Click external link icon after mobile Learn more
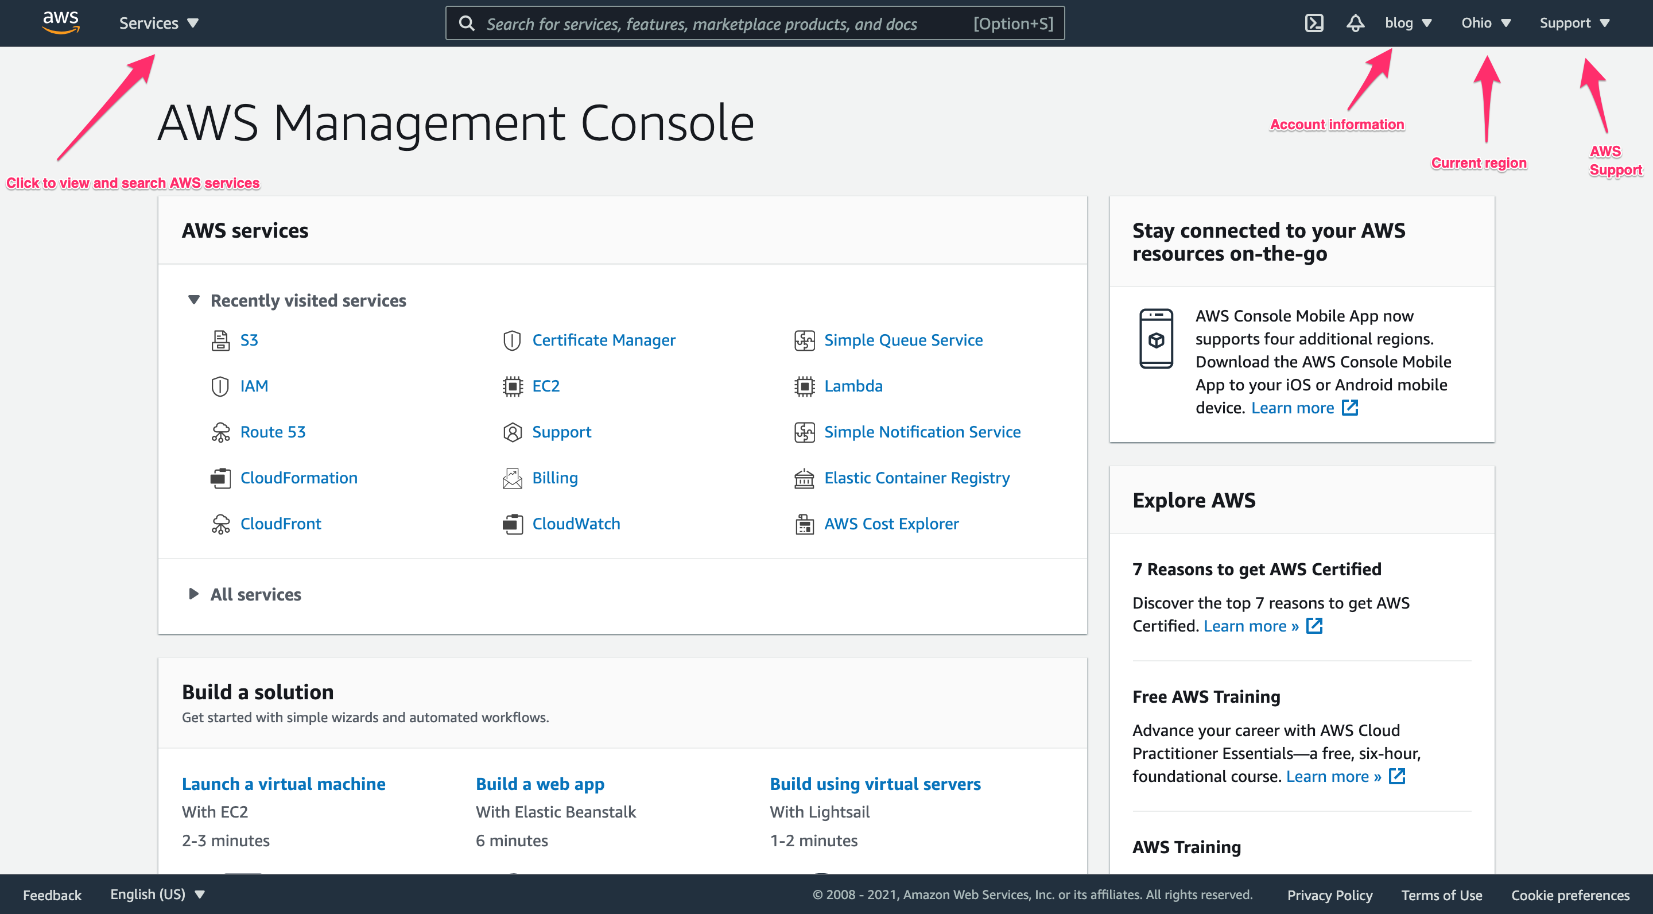Image resolution: width=1653 pixels, height=914 pixels. point(1349,408)
